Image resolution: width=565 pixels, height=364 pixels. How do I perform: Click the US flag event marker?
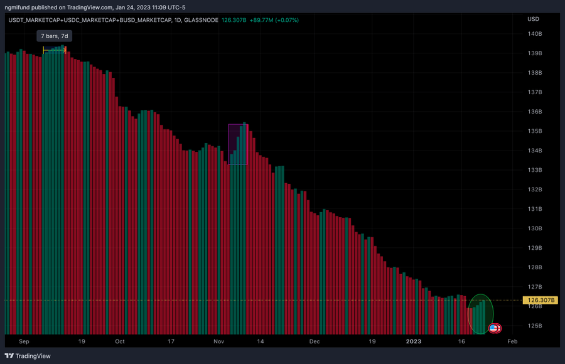pyautogui.click(x=493, y=328)
